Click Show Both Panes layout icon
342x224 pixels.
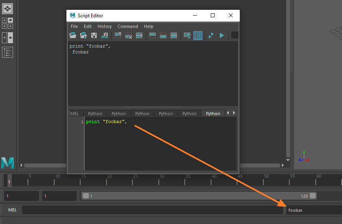[174, 35]
